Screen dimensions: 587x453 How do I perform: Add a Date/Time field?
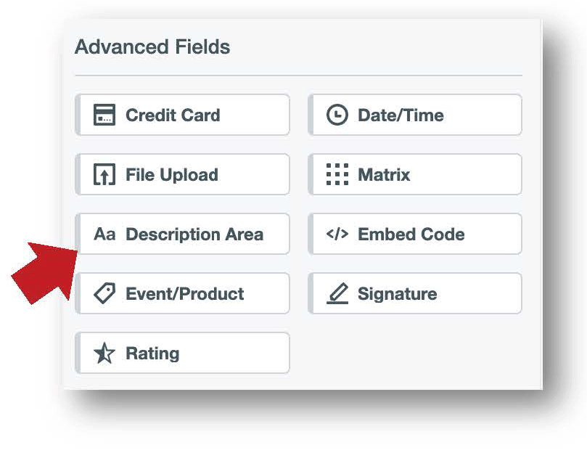coord(415,114)
